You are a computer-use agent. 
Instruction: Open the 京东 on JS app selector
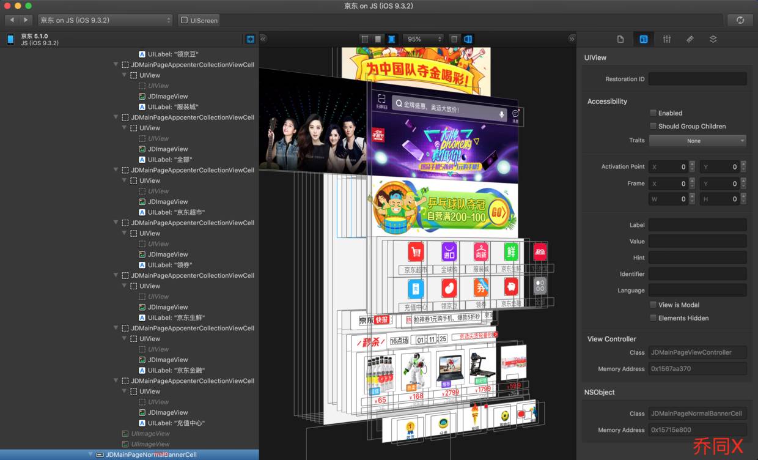coord(105,20)
